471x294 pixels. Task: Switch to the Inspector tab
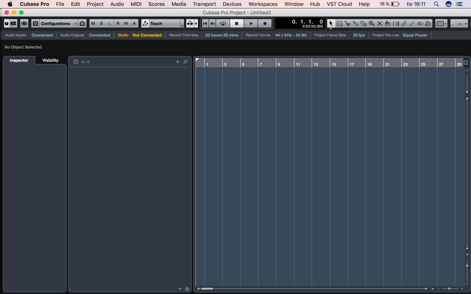tap(19, 60)
